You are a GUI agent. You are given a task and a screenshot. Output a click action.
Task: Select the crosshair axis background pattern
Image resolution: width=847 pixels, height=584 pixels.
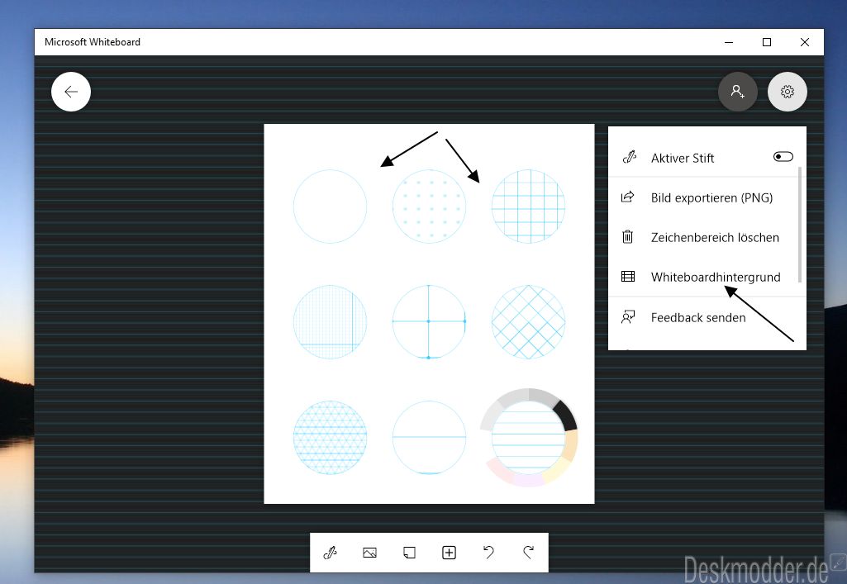(429, 321)
